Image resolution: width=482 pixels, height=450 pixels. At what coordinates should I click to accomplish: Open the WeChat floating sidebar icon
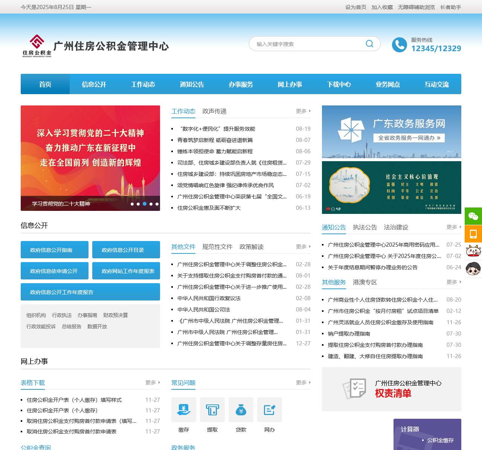[x=473, y=216]
